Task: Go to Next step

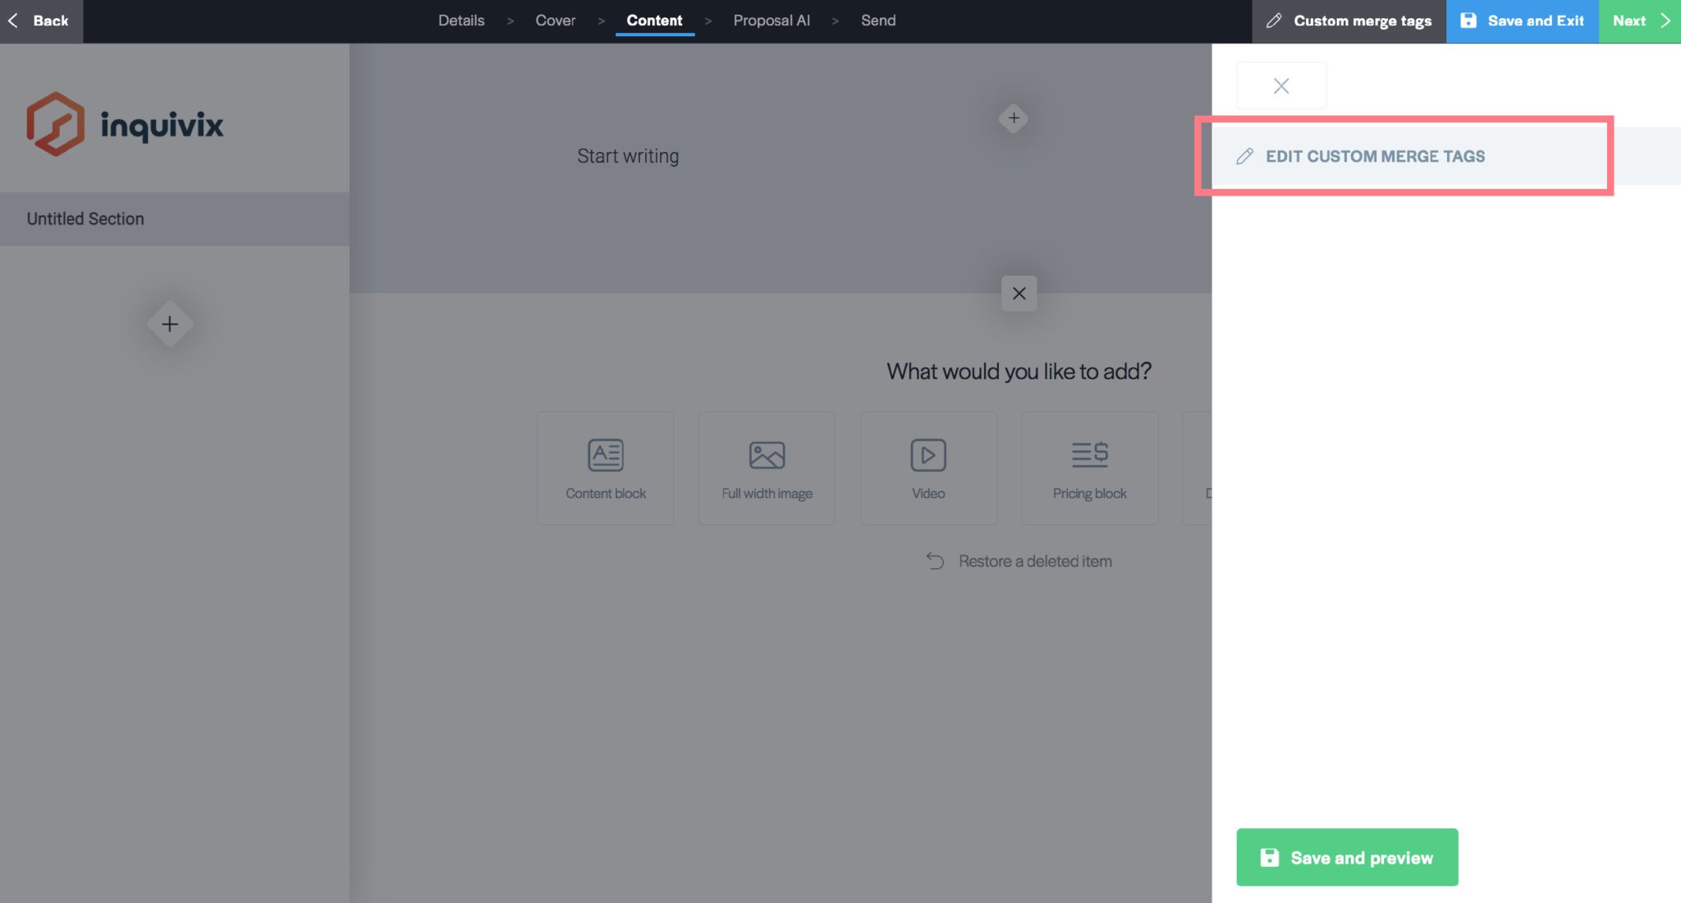Action: tap(1639, 21)
